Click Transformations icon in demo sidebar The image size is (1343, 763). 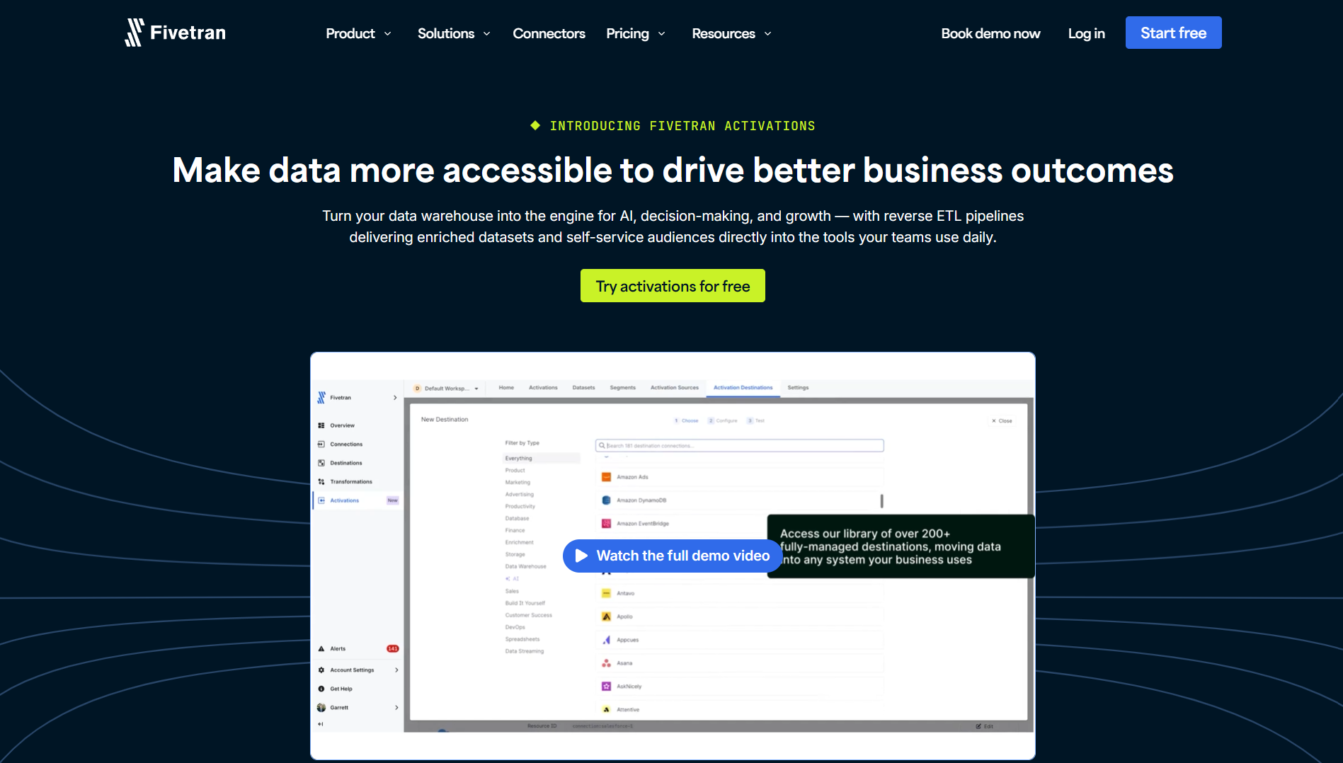[x=321, y=482]
